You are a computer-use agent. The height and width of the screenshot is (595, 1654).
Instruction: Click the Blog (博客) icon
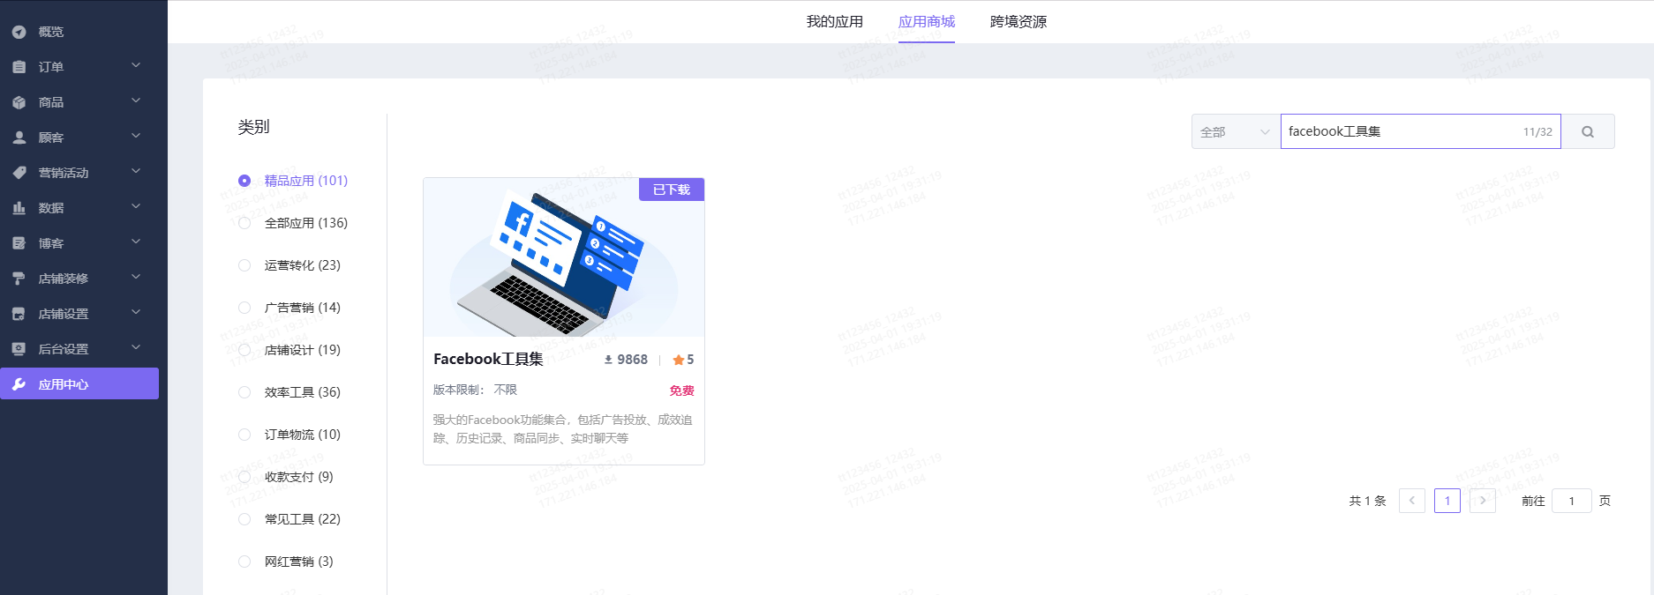pos(19,243)
